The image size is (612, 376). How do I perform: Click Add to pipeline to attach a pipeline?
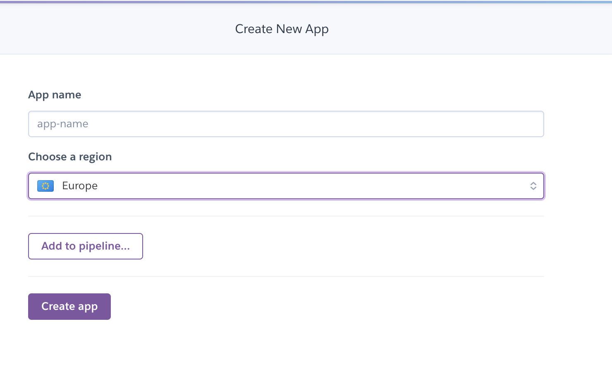(85, 246)
